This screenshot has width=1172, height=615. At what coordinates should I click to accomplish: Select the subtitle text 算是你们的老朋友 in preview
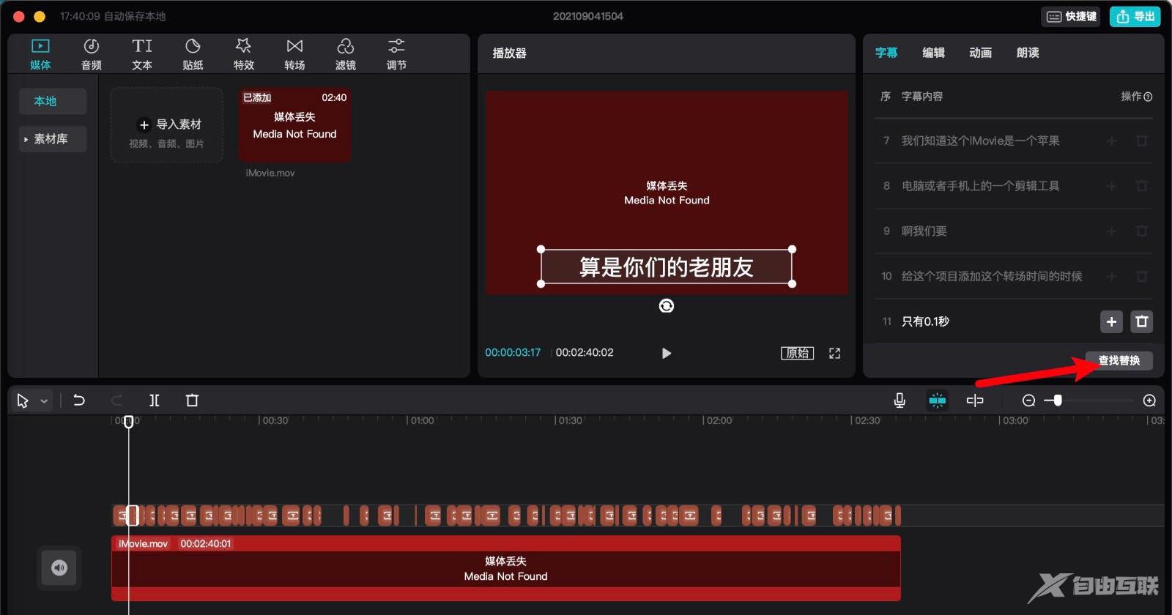(666, 267)
